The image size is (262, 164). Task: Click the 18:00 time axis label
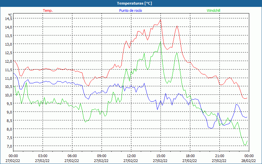[x=190, y=156]
